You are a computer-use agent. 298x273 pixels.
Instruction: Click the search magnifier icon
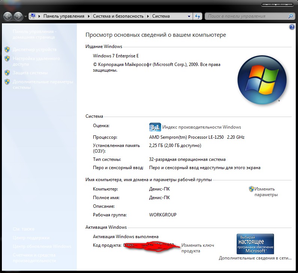pyautogui.click(x=291, y=16)
